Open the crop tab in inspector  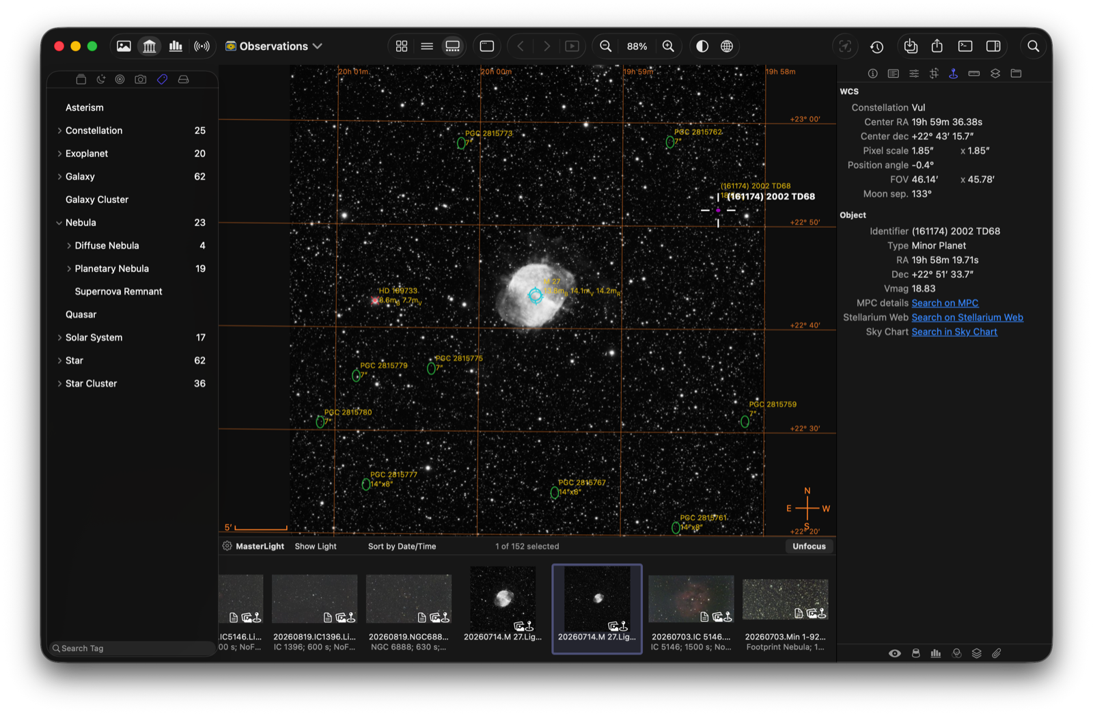point(934,74)
